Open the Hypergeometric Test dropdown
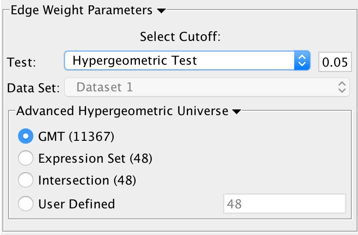The image size is (358, 235). 181,60
